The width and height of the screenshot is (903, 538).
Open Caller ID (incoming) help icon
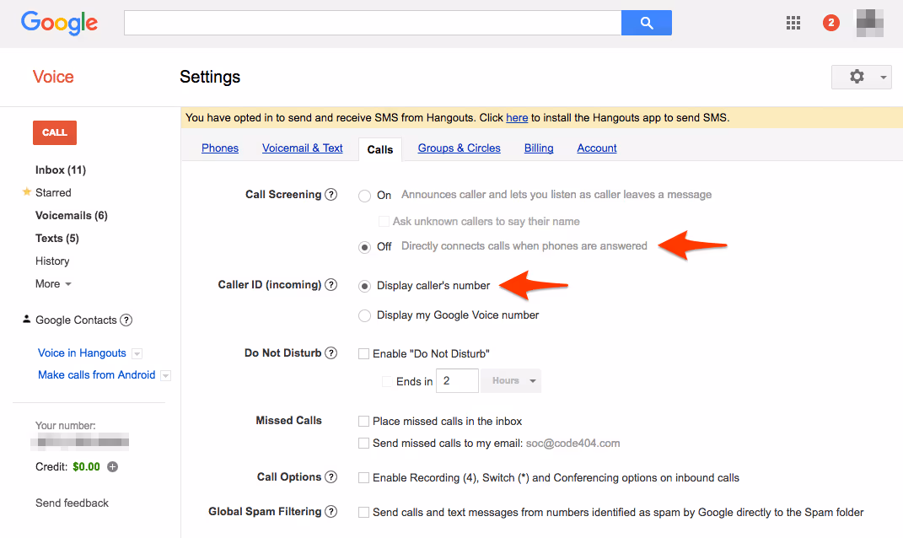pos(331,284)
